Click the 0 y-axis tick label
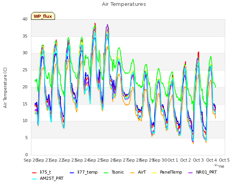Screen dimensions: 248x186 [26, 155]
